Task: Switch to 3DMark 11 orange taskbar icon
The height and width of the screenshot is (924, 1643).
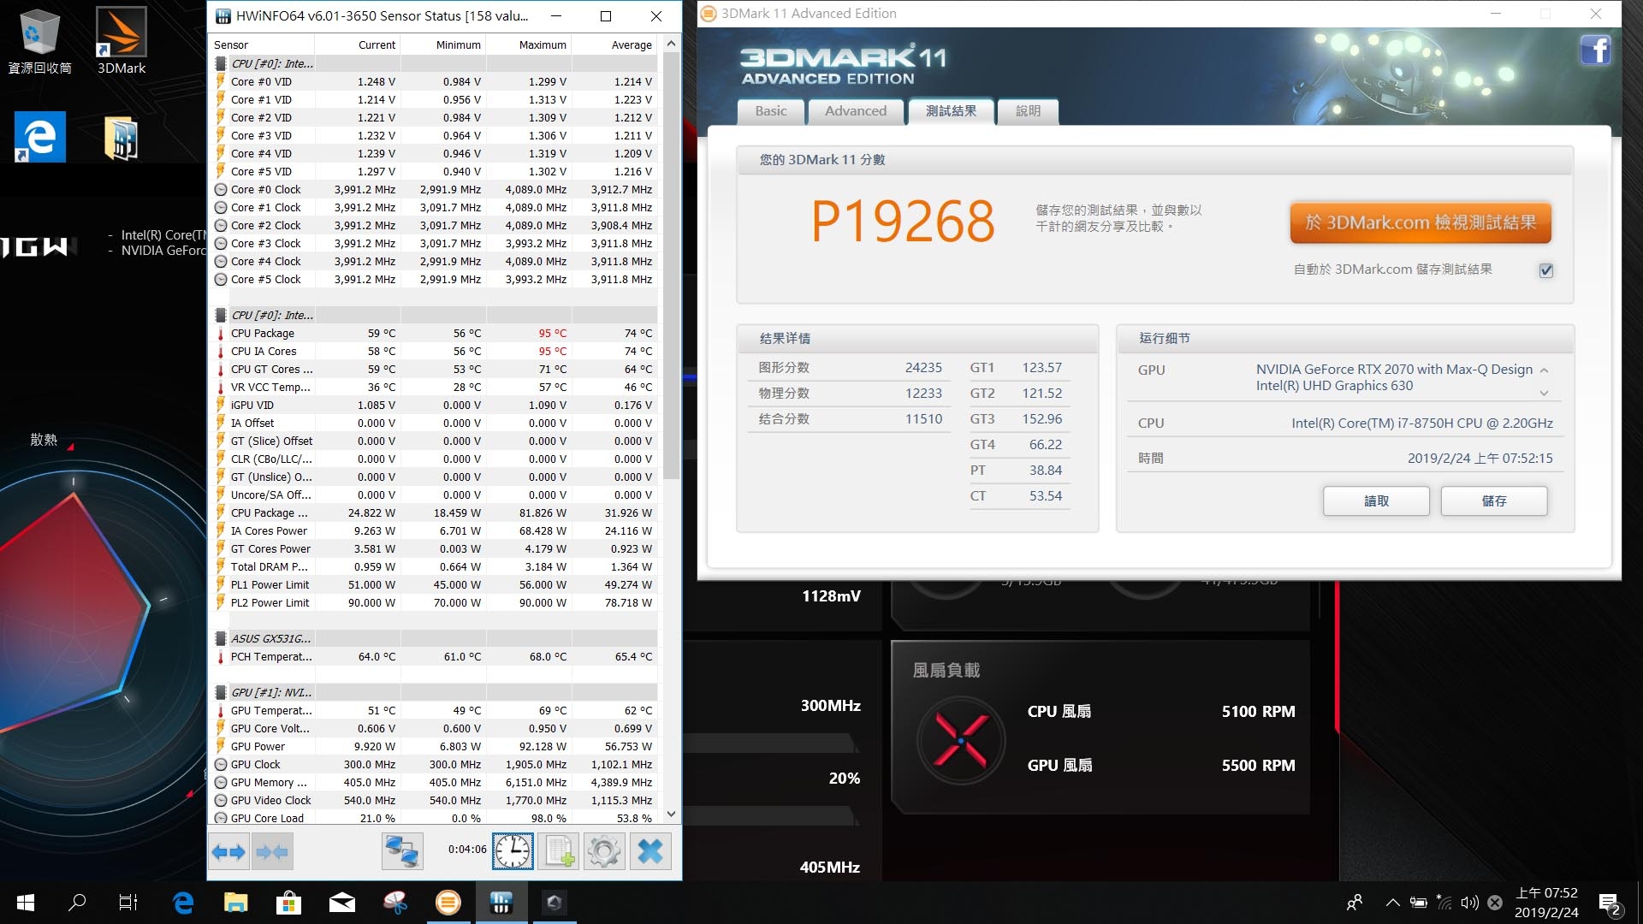Action: click(x=448, y=902)
